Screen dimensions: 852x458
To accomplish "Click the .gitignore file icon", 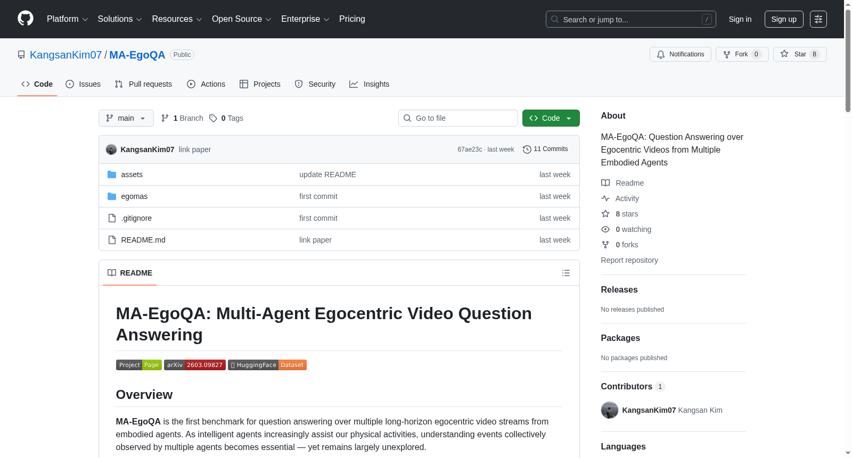I will [112, 218].
